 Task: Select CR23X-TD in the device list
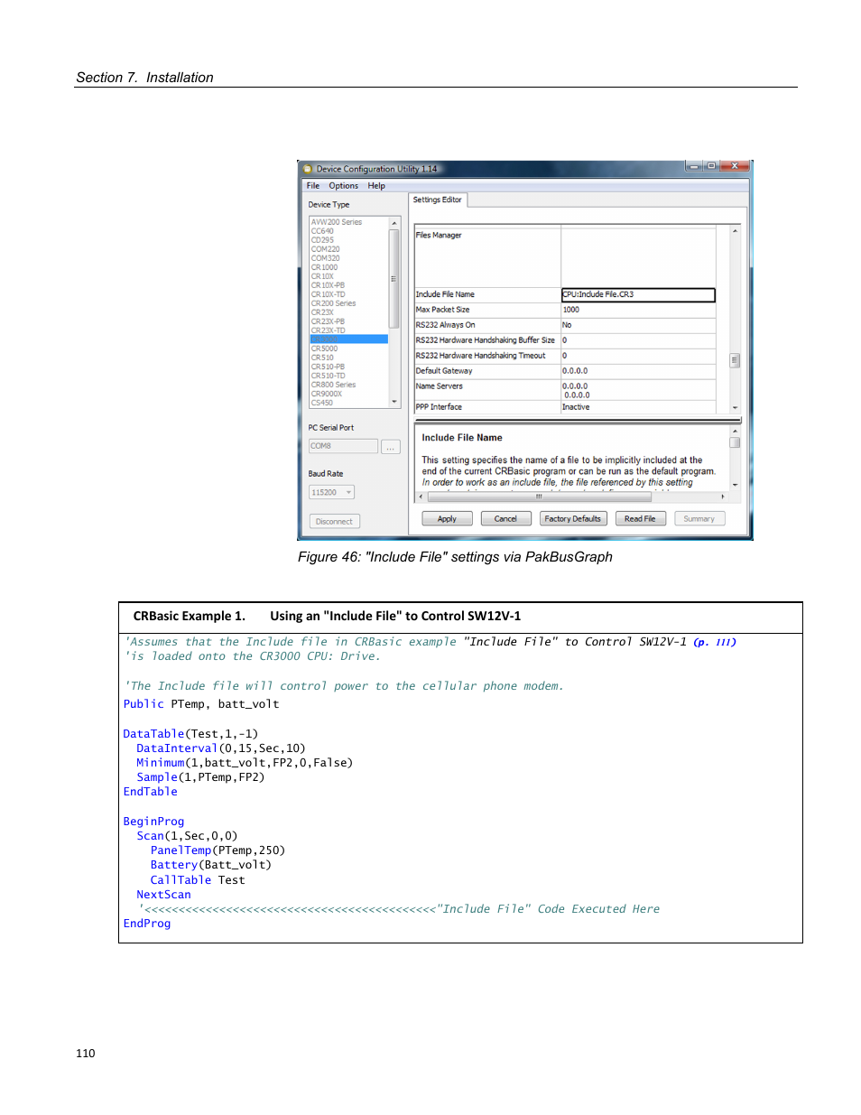pos(328,330)
